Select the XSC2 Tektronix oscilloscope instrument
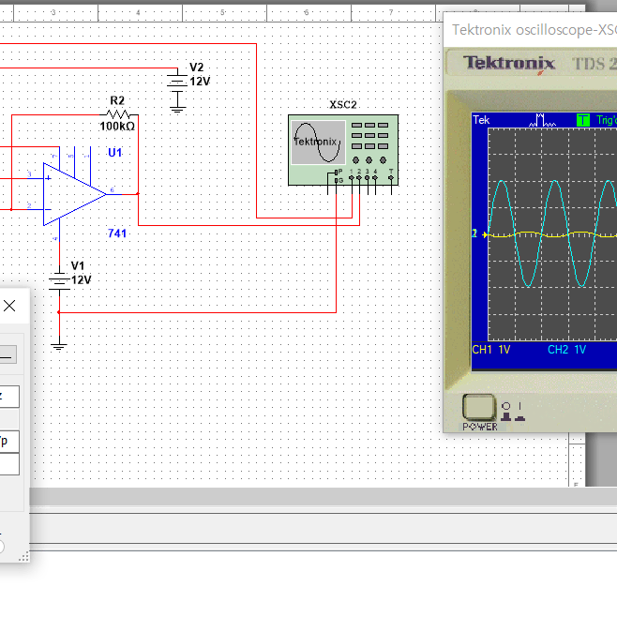The image size is (617, 617). (x=343, y=150)
